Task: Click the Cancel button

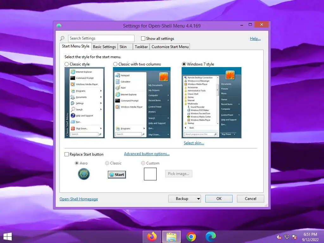Action: (x=251, y=199)
